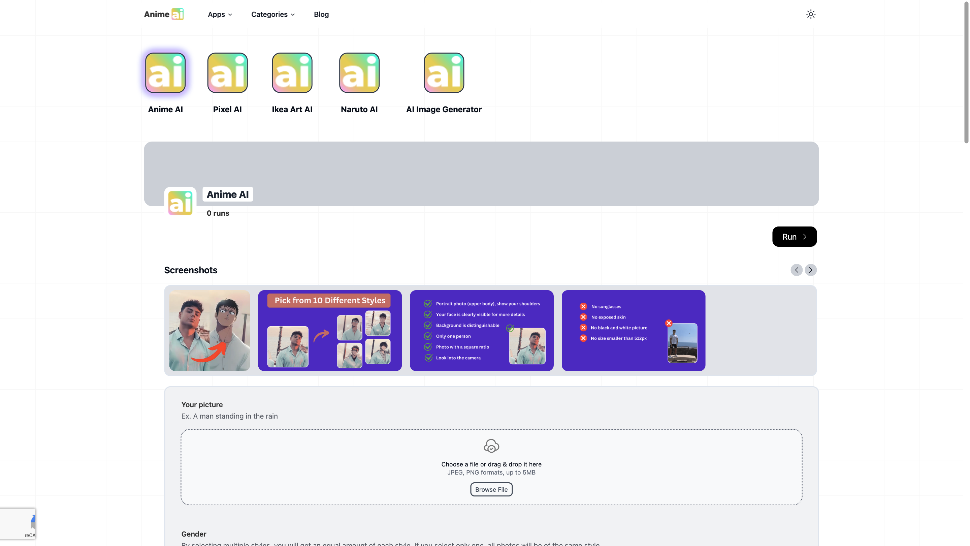Expand the Apps dropdown menu
Screen dimensions: 970x546
[220, 14]
